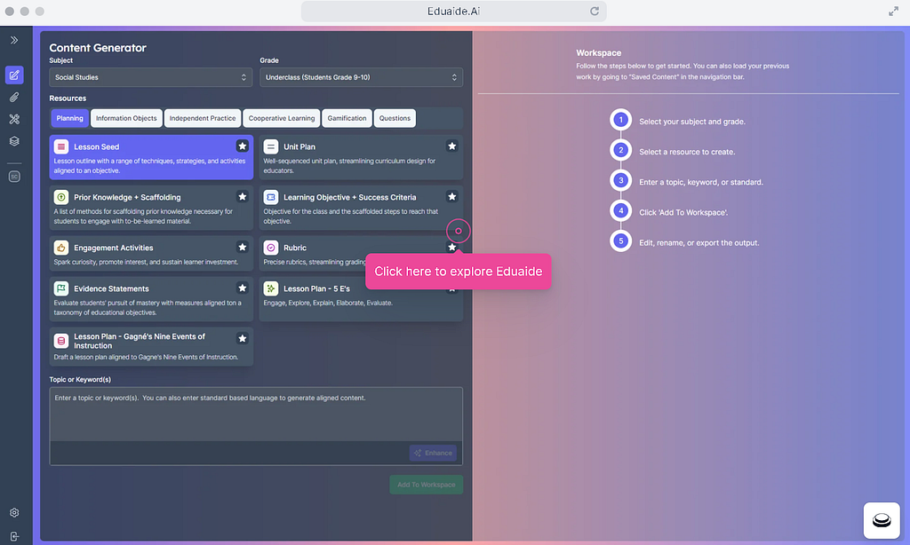
Task: Open the Grade dropdown showing Underclass
Action: click(x=361, y=77)
